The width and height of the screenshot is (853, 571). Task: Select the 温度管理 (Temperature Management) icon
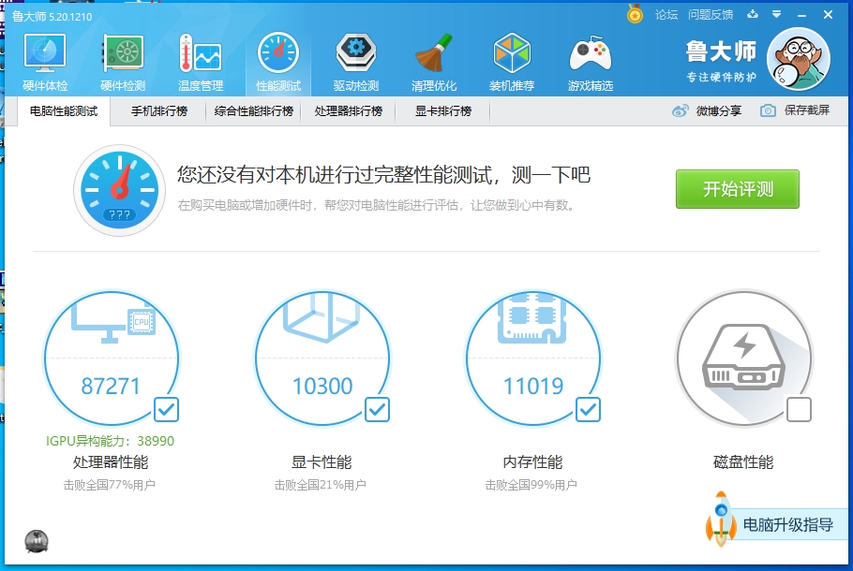pyautogui.click(x=200, y=59)
